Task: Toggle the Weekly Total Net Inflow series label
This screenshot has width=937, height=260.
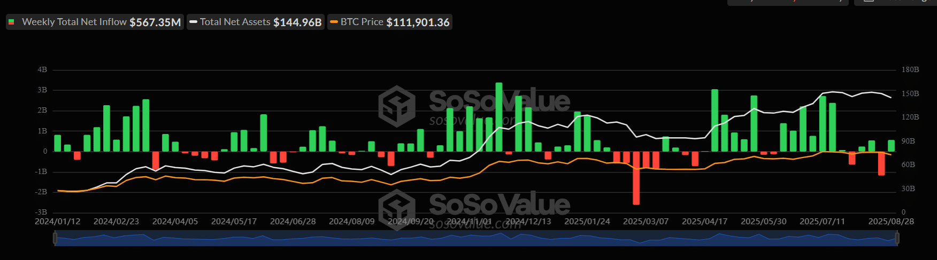Action: click(74, 22)
